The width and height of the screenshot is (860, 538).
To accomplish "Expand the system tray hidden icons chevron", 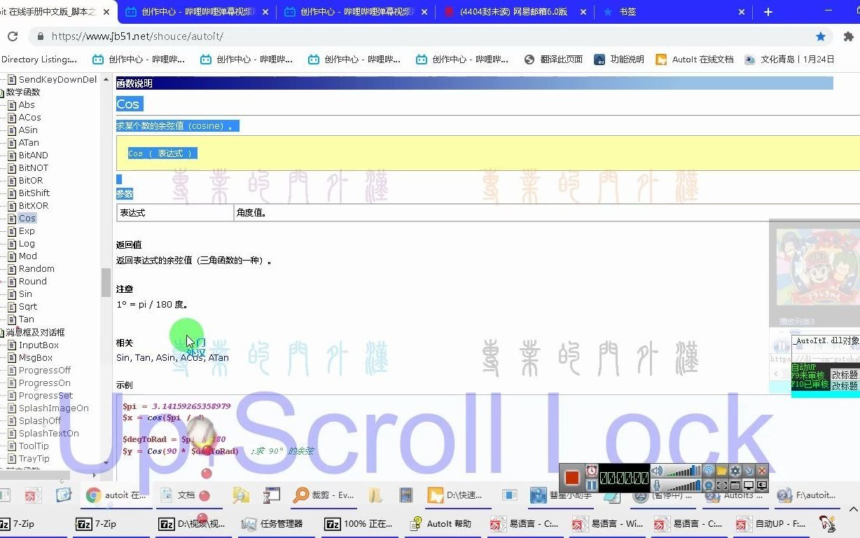I will click(x=853, y=509).
